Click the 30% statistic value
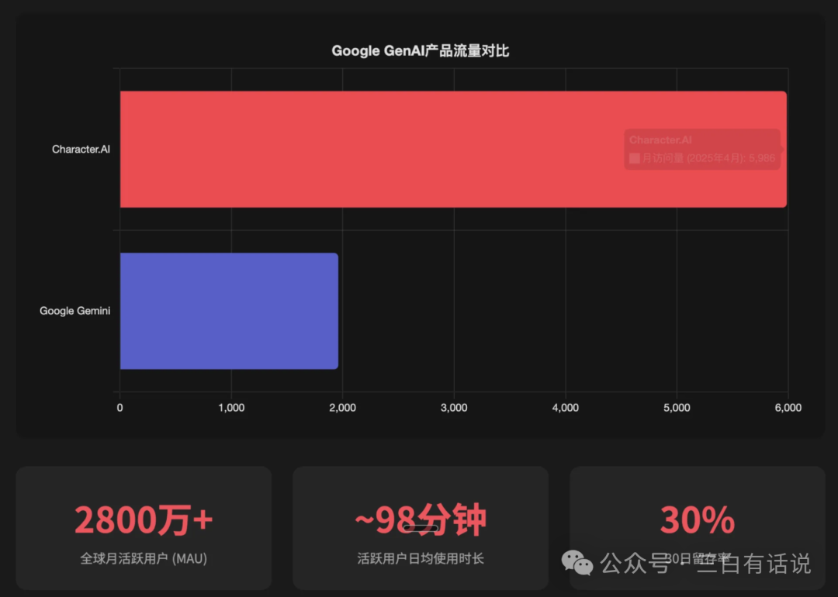Screen dimensions: 838x597 (x=698, y=519)
